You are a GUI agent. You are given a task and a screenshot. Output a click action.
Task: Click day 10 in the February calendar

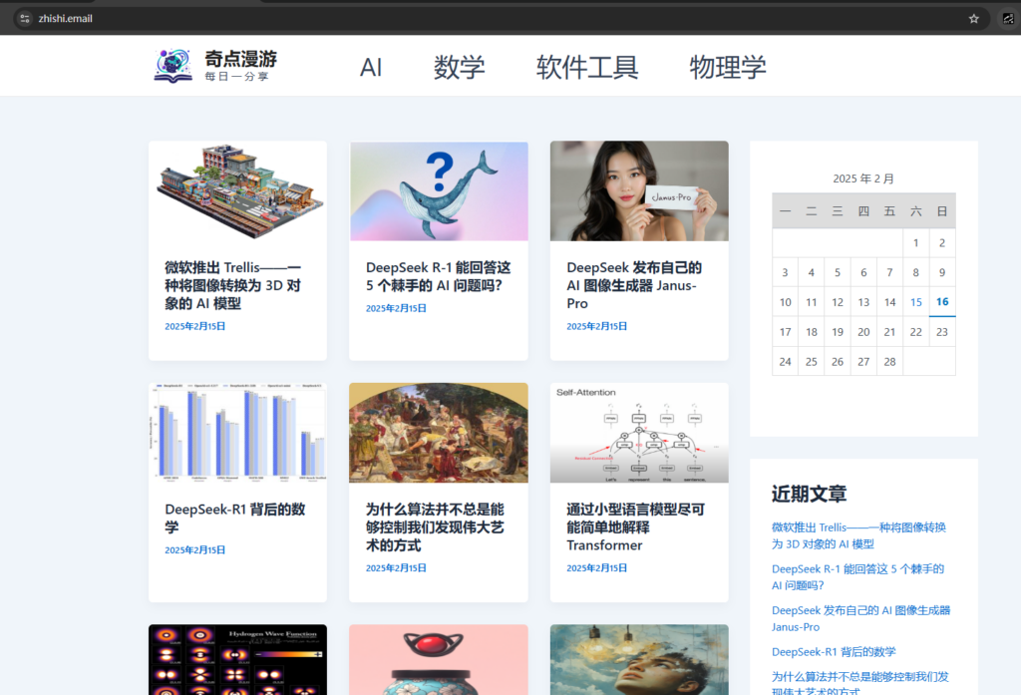coord(786,302)
